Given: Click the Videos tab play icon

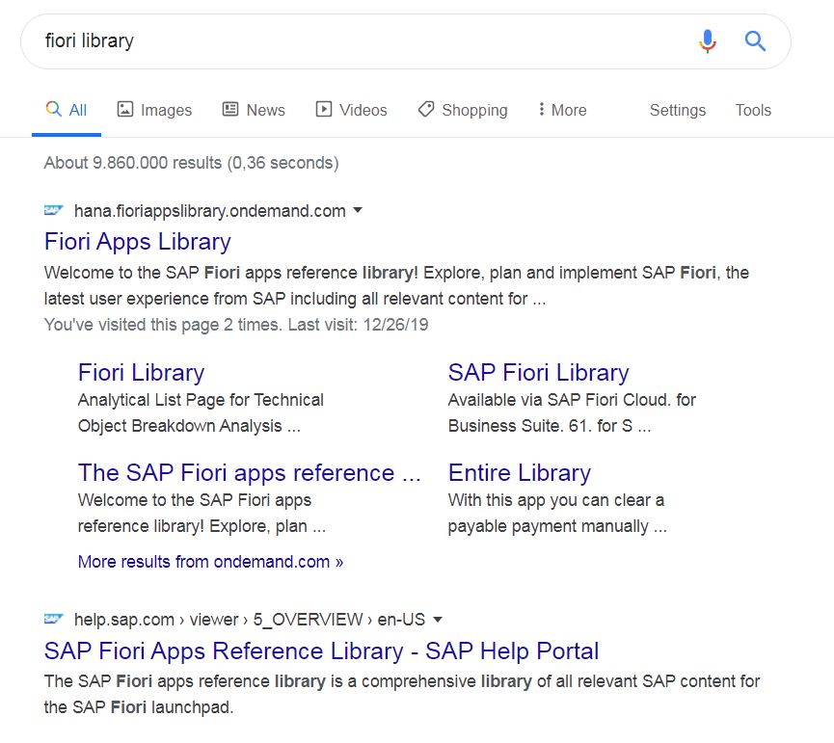Looking at the screenshot, I should click(323, 109).
